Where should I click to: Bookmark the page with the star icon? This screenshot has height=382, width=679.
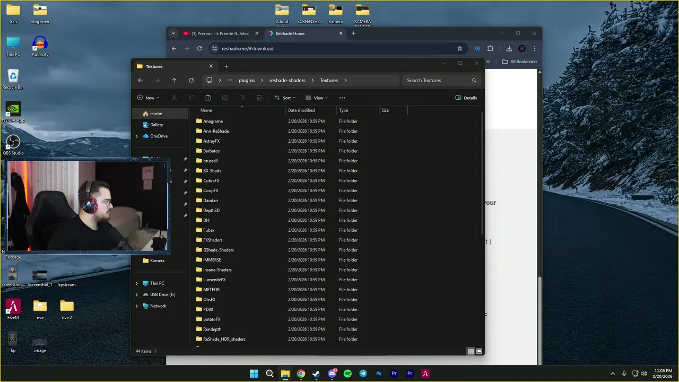pyautogui.click(x=459, y=48)
